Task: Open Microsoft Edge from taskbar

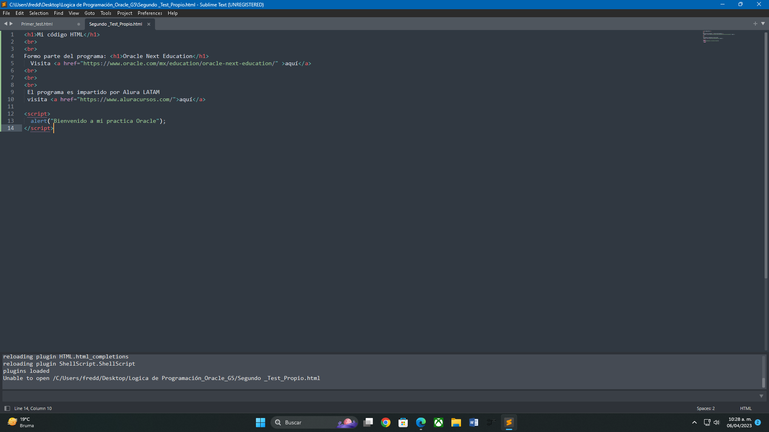Action: coord(421,422)
